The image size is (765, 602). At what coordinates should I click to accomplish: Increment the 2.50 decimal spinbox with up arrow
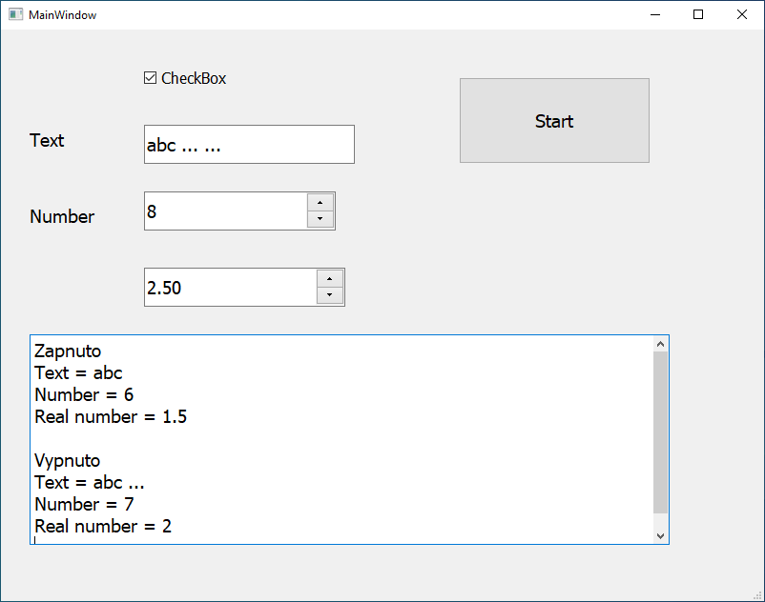329,278
